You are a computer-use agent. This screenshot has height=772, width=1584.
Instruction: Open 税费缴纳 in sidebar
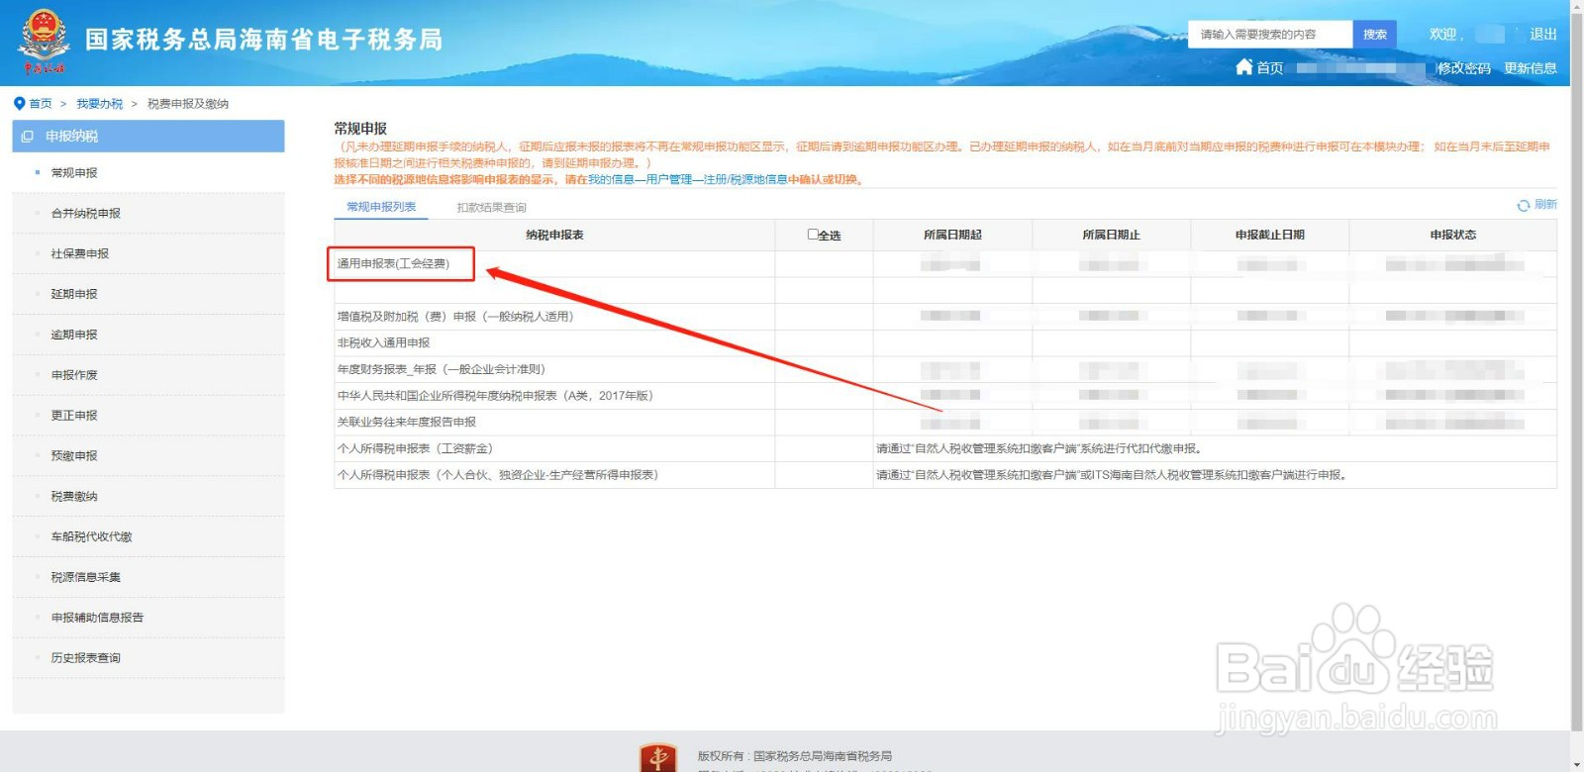point(148,497)
